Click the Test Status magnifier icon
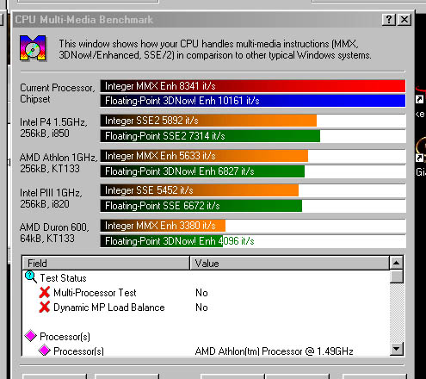 (30, 277)
